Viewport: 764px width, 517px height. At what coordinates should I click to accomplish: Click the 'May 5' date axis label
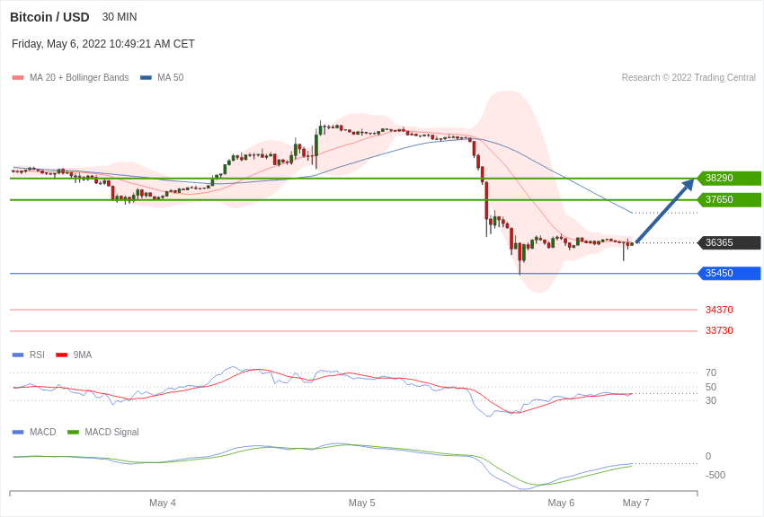pyautogui.click(x=362, y=503)
